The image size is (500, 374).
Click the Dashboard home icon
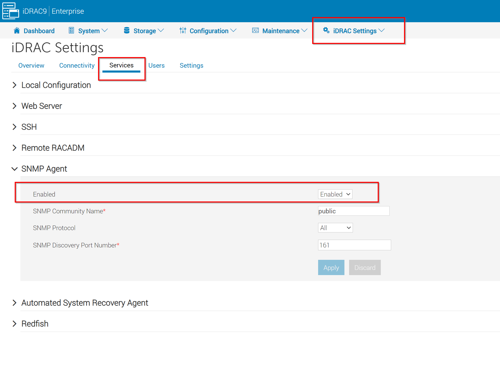[x=17, y=30]
